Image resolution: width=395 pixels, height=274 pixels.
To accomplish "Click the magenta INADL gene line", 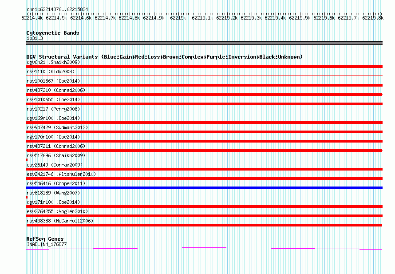I will 204,249.
